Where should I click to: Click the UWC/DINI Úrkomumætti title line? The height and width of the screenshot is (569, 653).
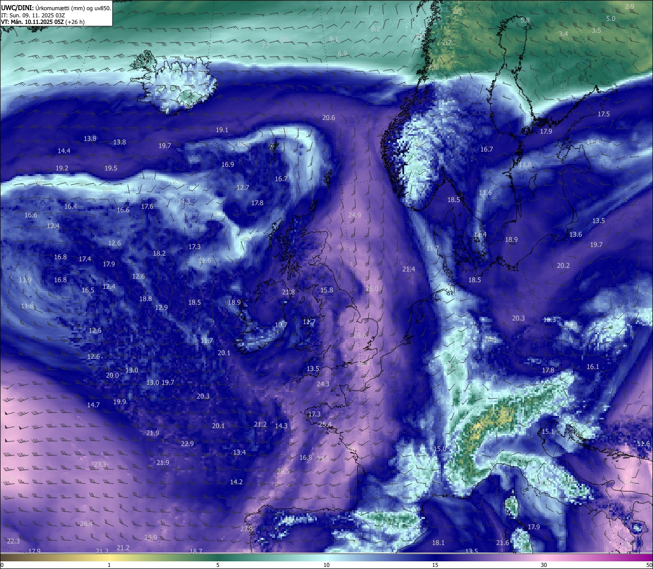point(56,8)
